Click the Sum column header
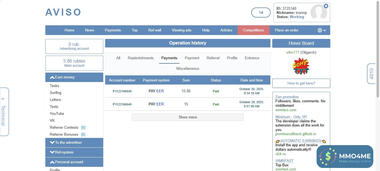This screenshot has height=171, width=380. (186, 80)
